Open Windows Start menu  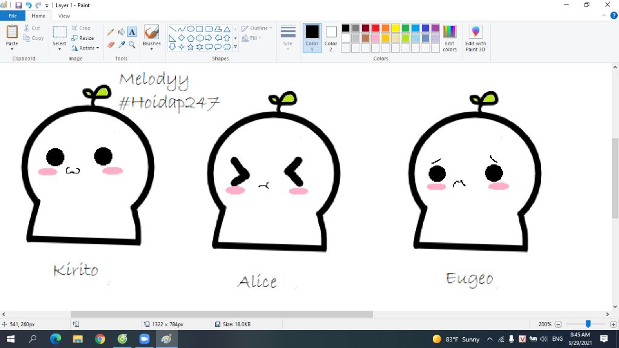11,339
